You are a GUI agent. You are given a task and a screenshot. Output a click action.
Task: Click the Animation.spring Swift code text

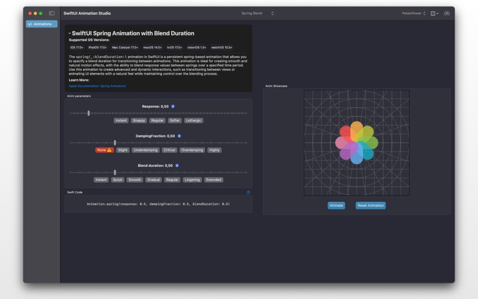[x=158, y=204]
